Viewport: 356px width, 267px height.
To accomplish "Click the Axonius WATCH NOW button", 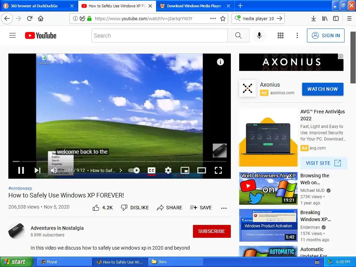I will [x=322, y=89].
